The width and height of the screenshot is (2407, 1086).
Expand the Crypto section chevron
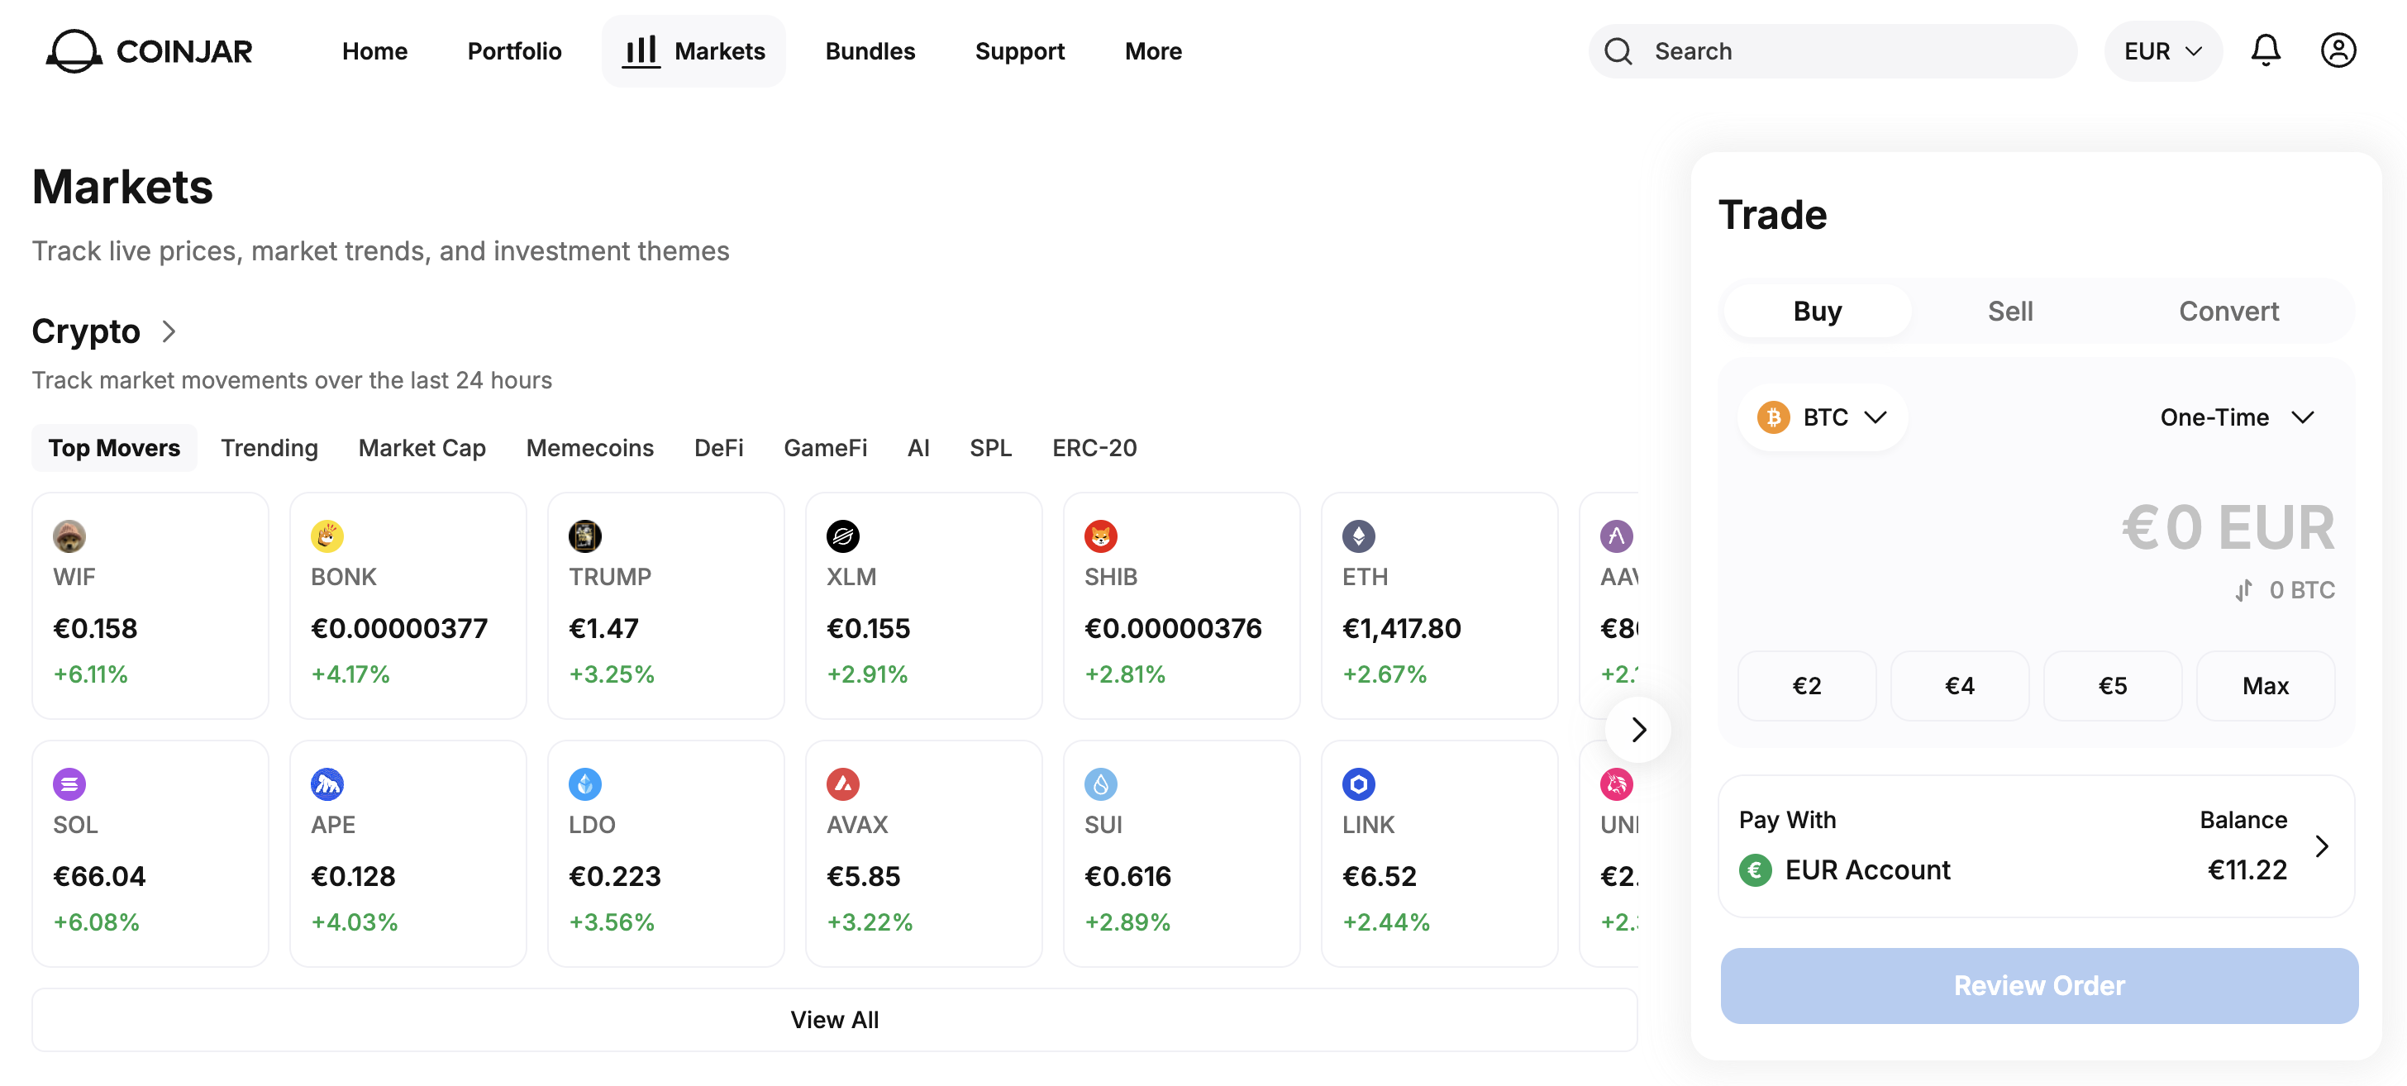click(168, 331)
